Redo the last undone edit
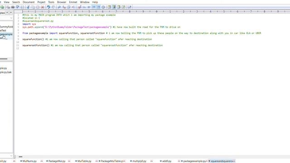 [53, 7]
